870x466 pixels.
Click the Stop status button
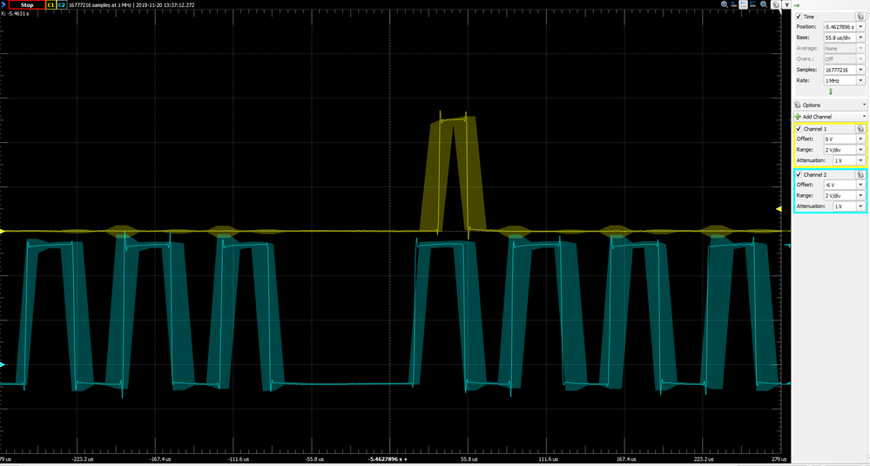27,5
